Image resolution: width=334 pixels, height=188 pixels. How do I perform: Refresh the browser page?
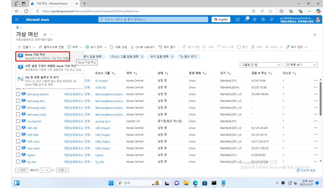click(x=26, y=11)
